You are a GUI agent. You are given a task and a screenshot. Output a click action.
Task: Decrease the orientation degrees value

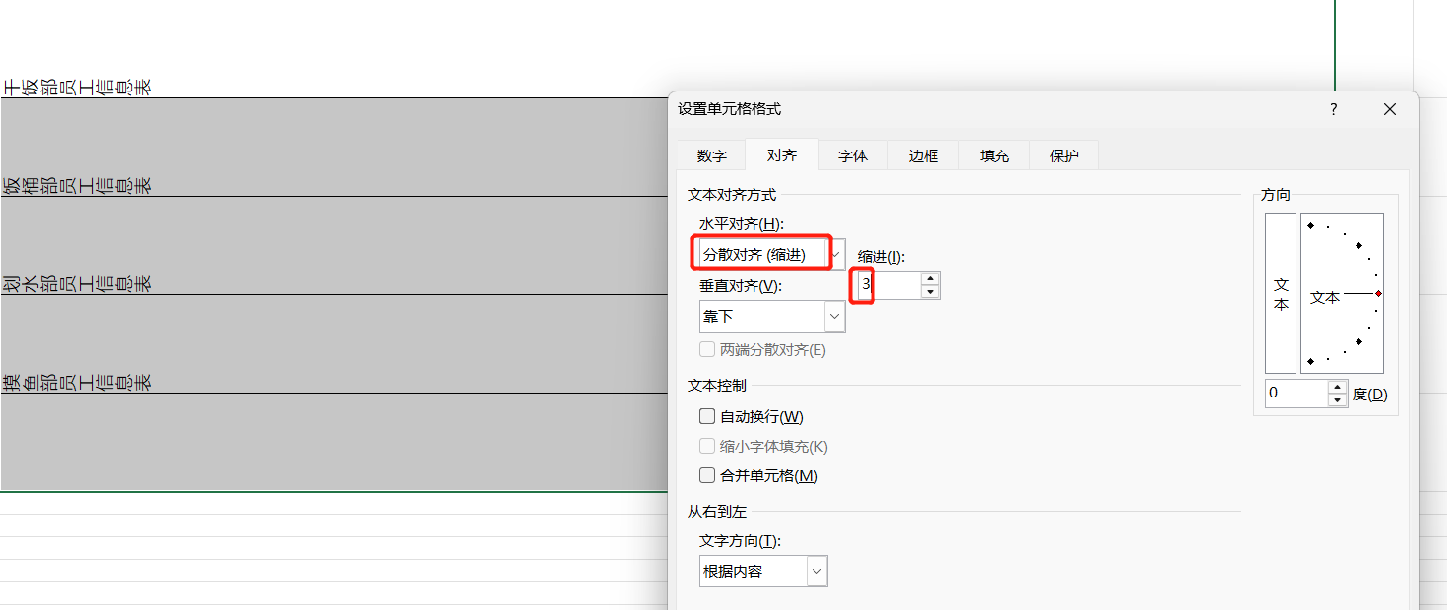tap(1337, 400)
